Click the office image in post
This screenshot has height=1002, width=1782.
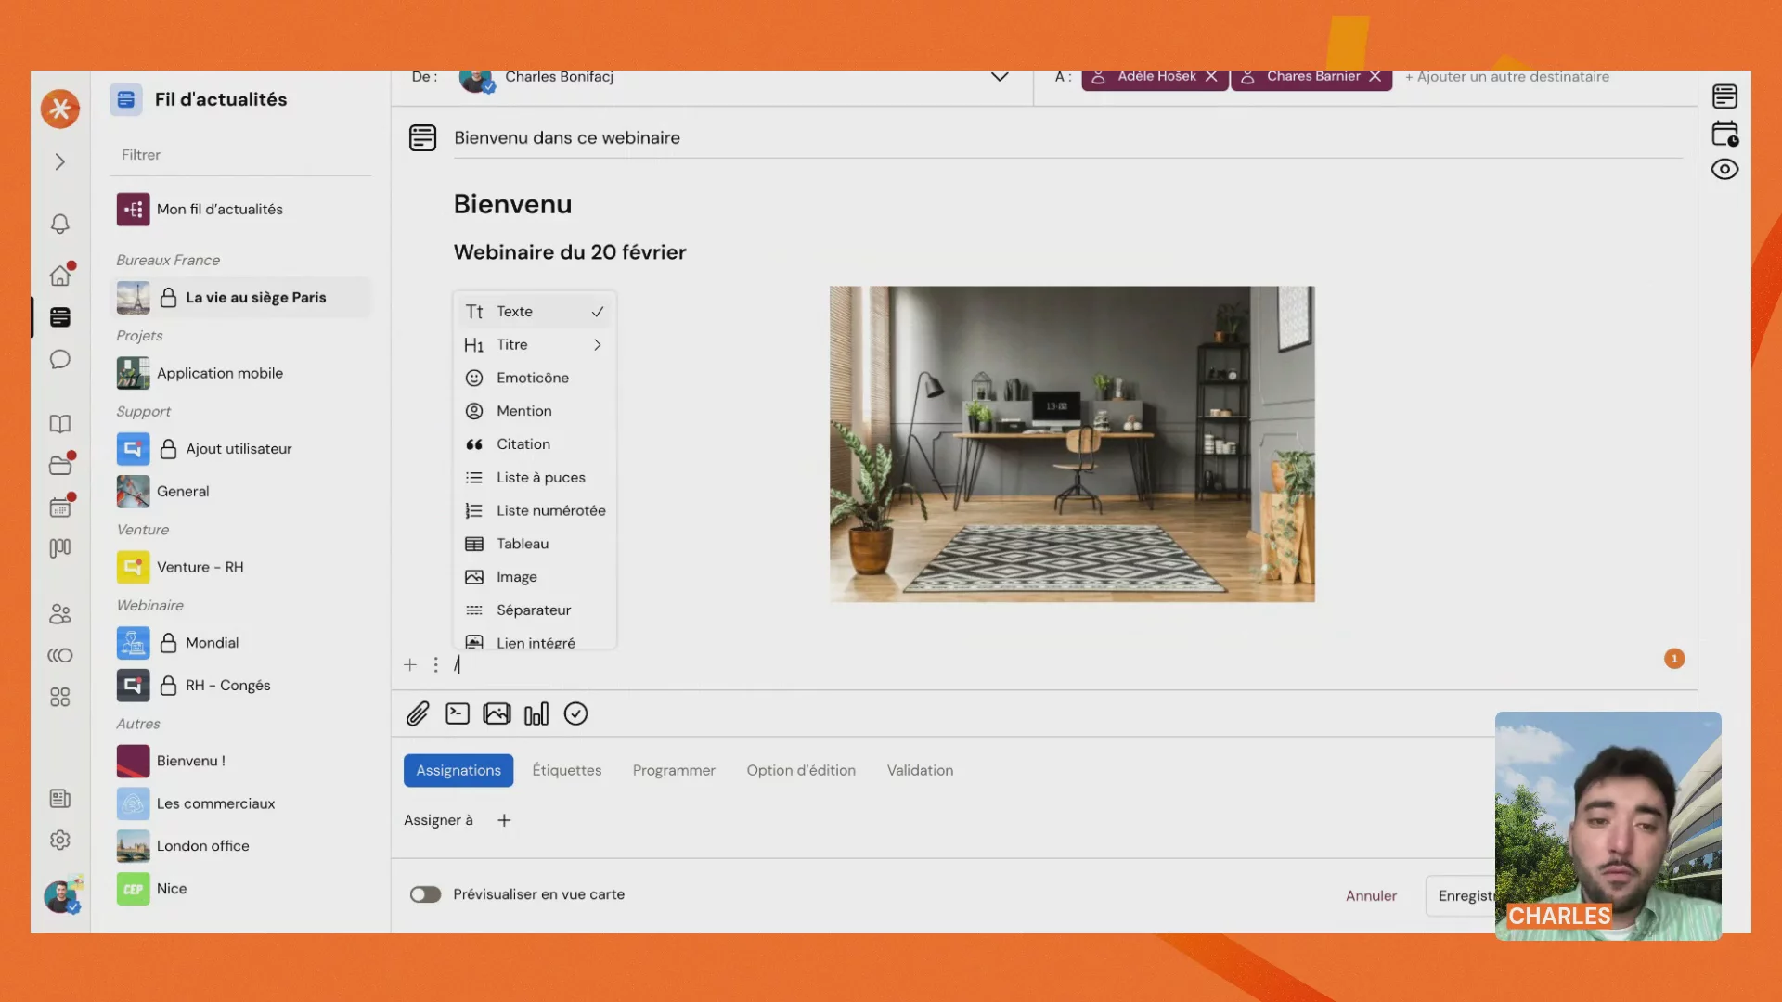(1072, 444)
